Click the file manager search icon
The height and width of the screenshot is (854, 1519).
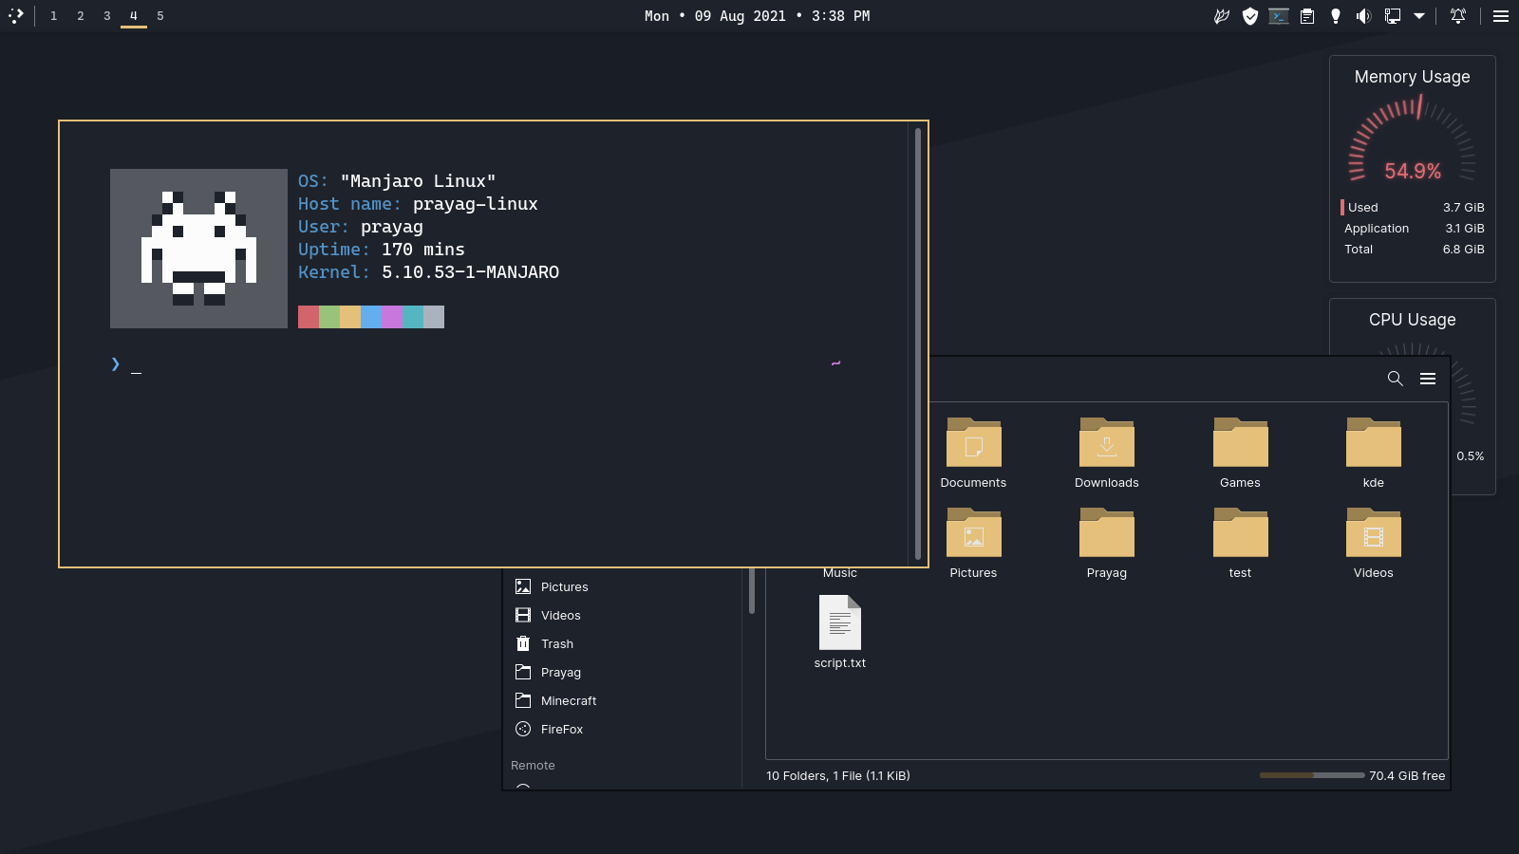click(1396, 379)
